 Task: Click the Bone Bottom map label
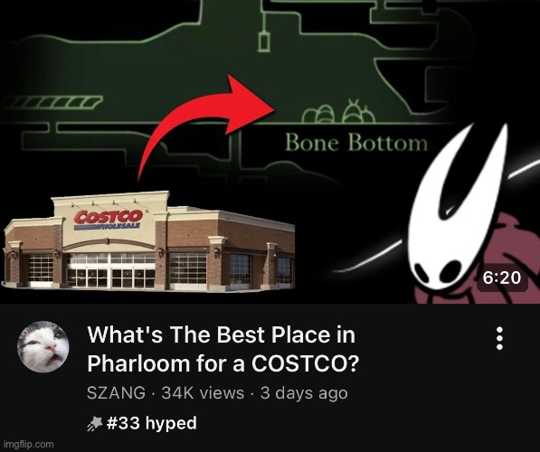tap(356, 143)
